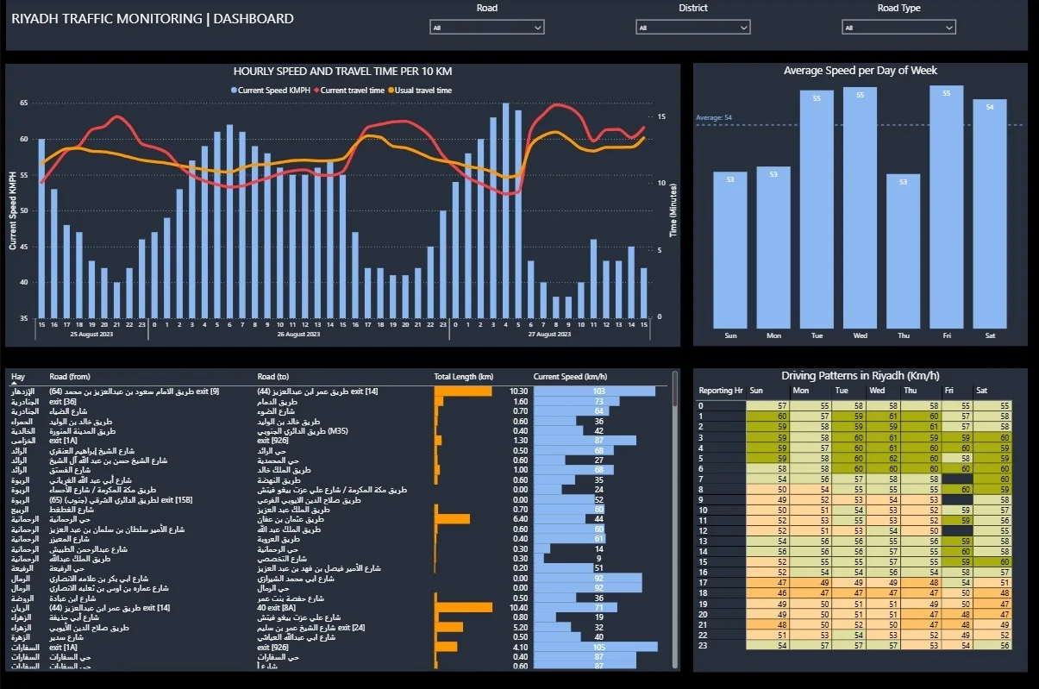Select the Hay cell 'الازدهار'
Viewport: 1039px width, 689px height.
22,391
